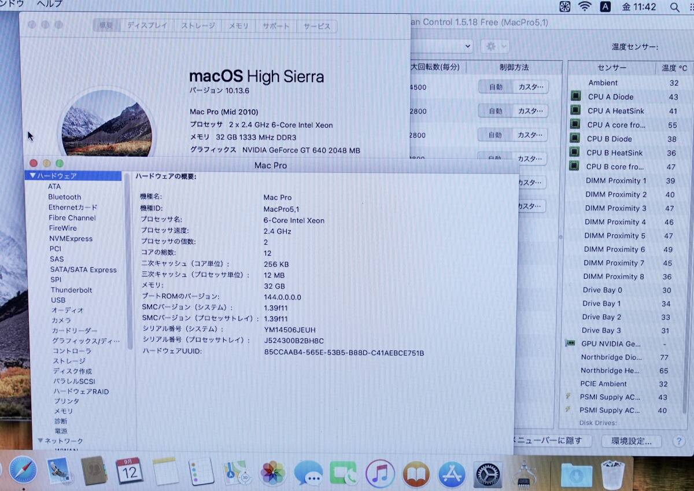
Task: Launch iTunes from the Dock
Action: 380,473
